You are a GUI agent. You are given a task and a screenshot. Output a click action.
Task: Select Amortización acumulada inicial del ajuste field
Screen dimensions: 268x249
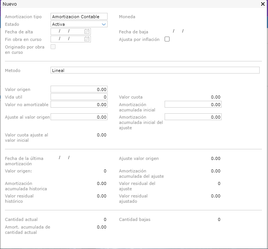pos(193,117)
